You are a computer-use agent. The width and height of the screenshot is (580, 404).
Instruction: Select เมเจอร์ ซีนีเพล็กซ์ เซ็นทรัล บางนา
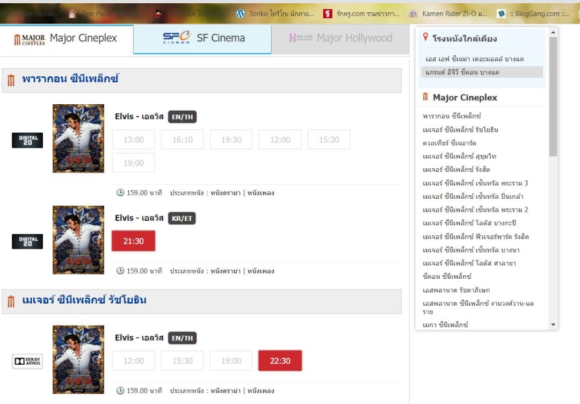(x=472, y=250)
